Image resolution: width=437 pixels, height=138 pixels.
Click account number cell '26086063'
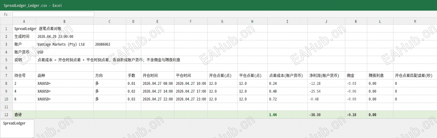[x=110, y=44]
